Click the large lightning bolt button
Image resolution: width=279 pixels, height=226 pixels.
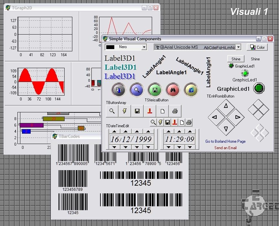point(125,111)
